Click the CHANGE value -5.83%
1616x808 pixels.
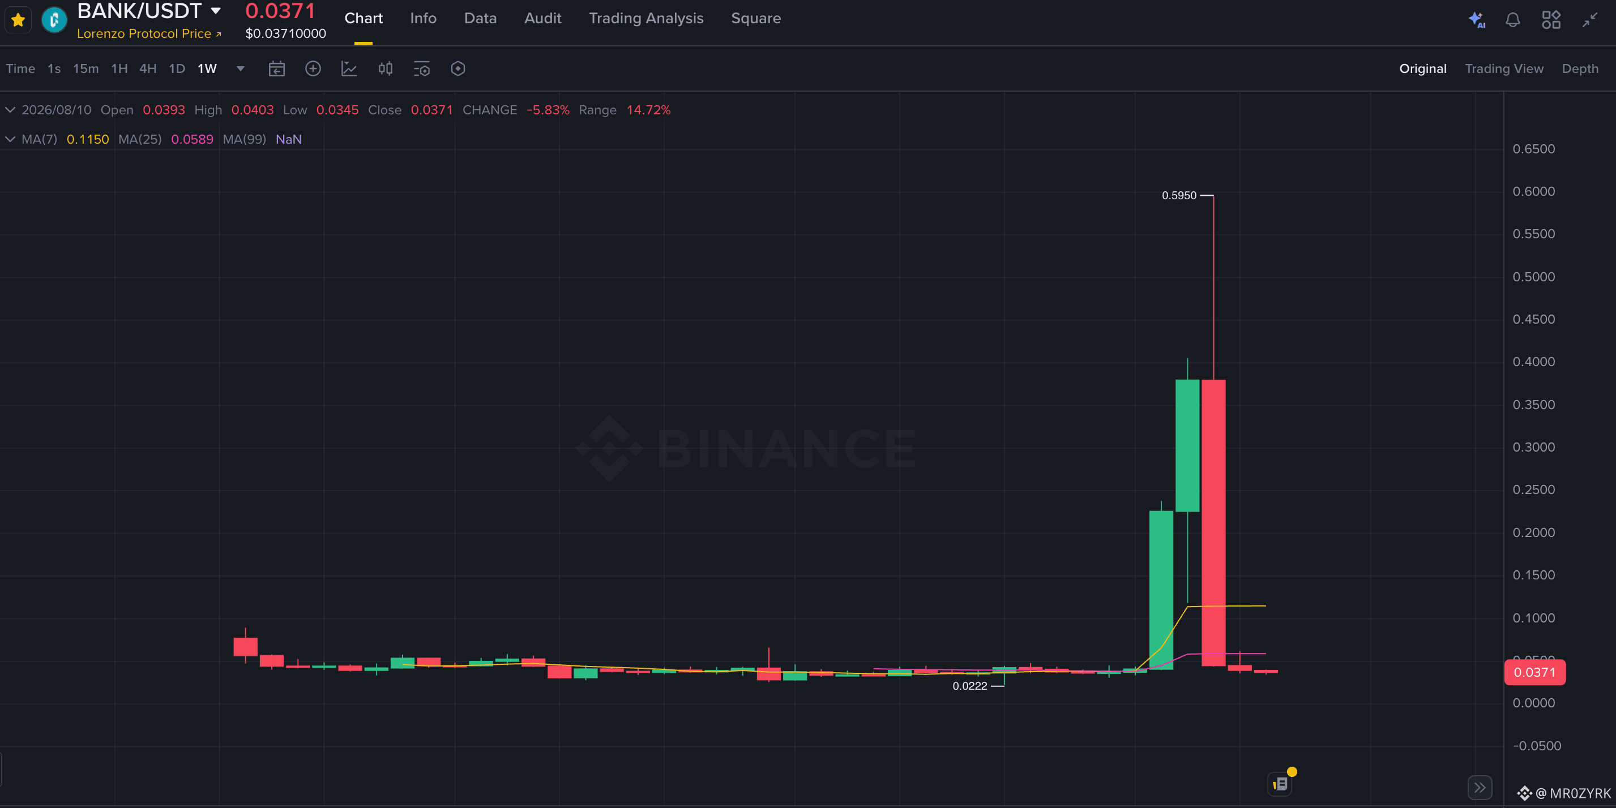tap(548, 110)
